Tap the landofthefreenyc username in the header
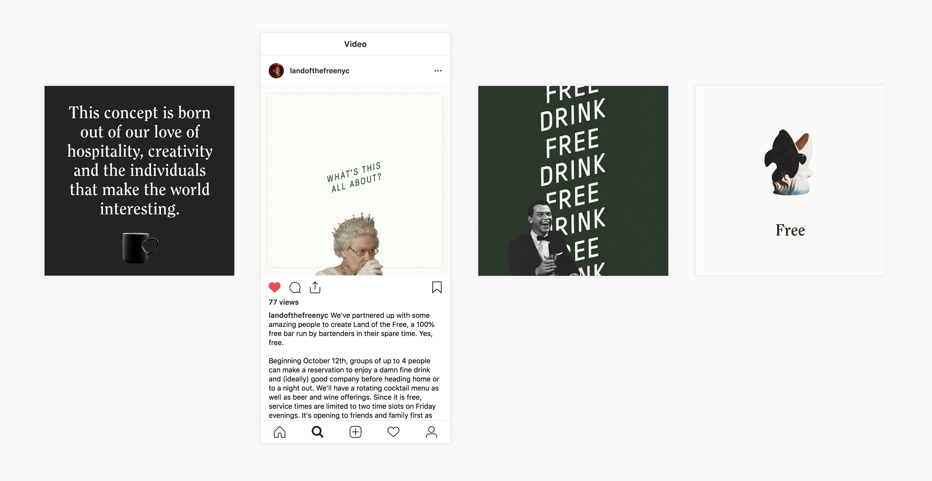932x481 pixels. coord(320,71)
